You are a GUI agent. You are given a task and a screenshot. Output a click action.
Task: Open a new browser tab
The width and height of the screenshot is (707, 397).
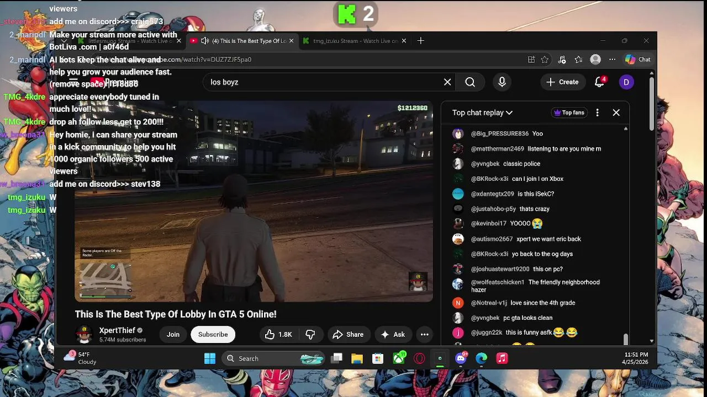[421, 41]
